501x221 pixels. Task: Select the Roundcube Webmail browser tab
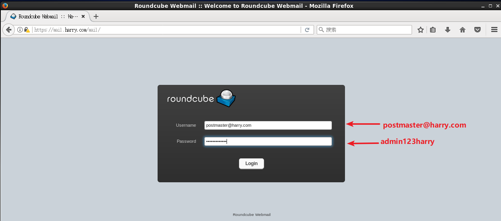[x=47, y=16]
